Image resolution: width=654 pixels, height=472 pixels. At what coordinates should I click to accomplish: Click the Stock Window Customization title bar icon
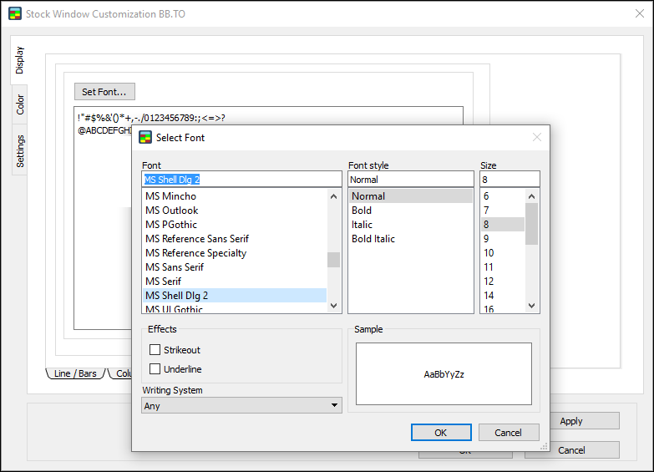pyautogui.click(x=14, y=14)
